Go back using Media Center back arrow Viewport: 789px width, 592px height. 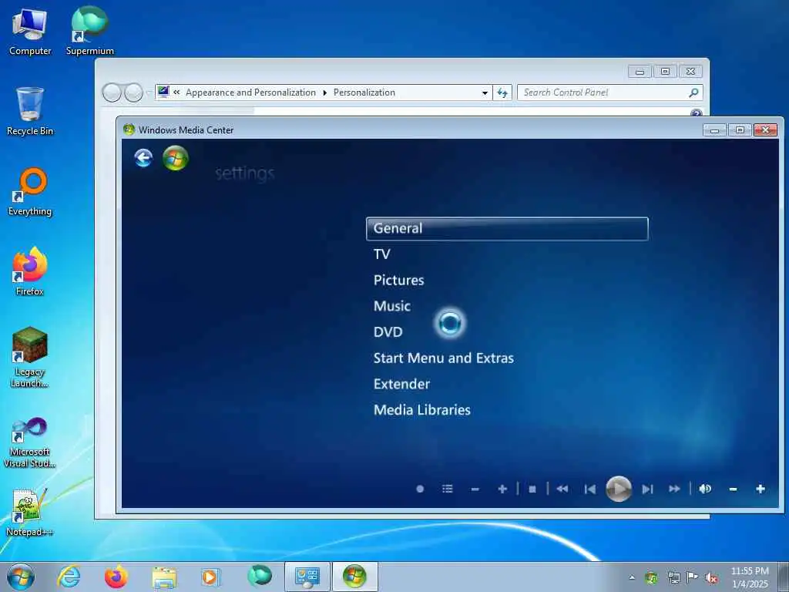click(x=143, y=158)
